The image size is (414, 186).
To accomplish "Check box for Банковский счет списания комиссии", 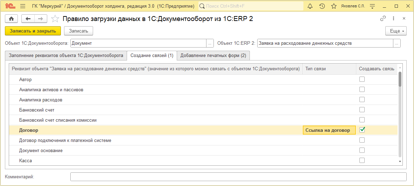I will pyautogui.click(x=362, y=120).
